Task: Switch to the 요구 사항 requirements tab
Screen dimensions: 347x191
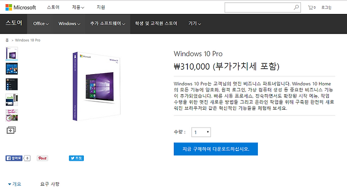Action: [x=50, y=184]
